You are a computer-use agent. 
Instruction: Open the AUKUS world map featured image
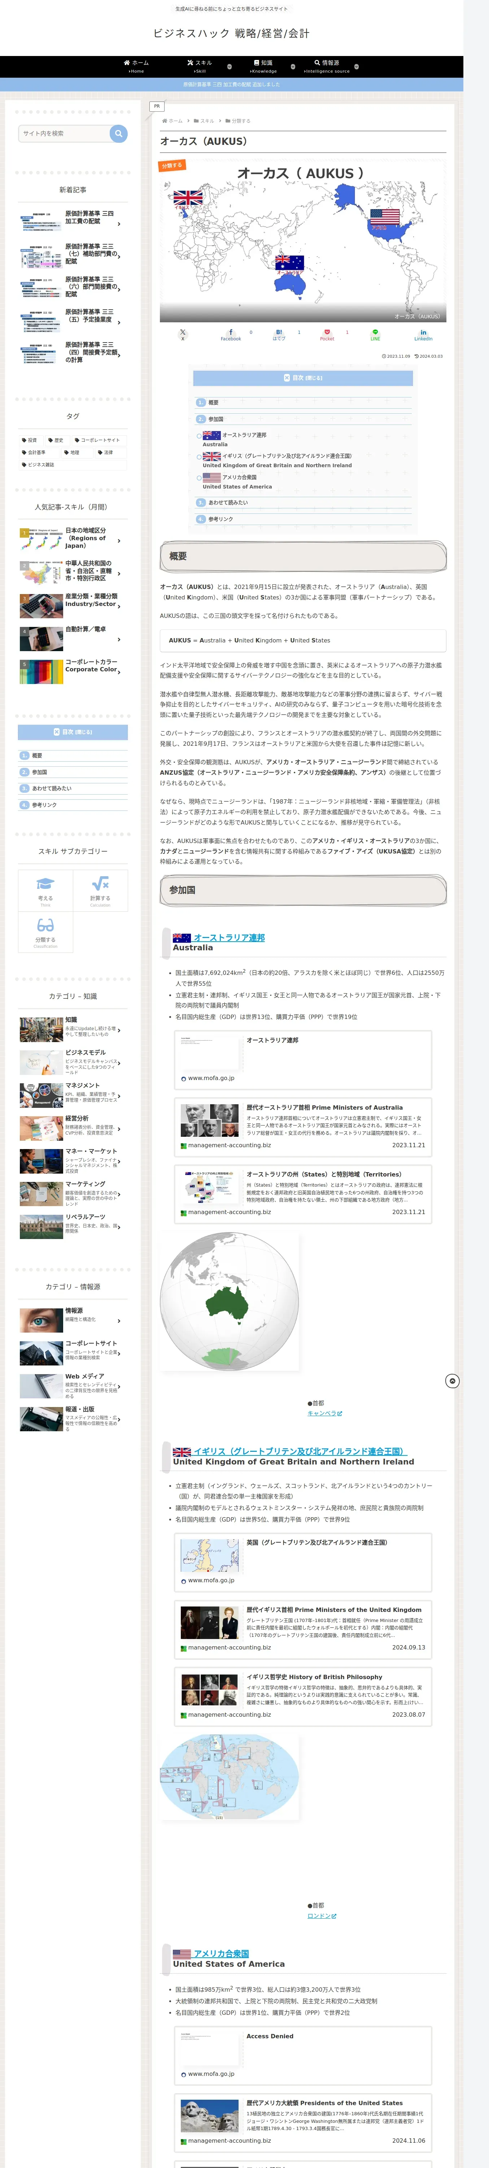click(302, 241)
